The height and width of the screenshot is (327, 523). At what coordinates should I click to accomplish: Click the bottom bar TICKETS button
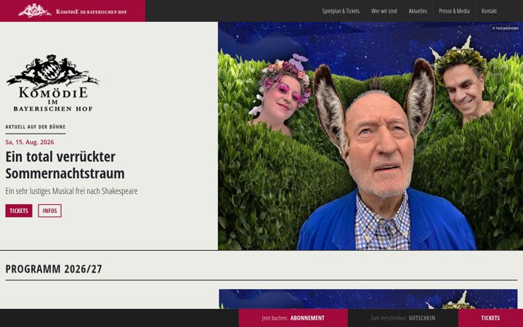click(490, 318)
